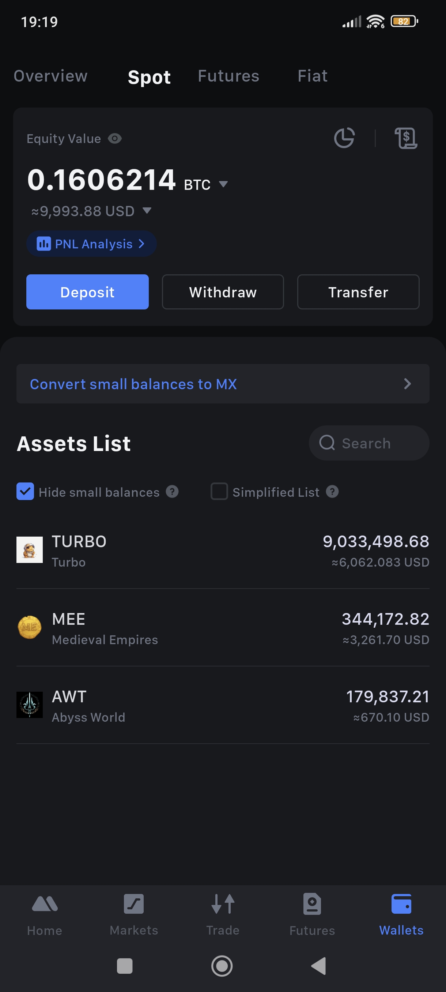Toggle Equity Value visibility eye icon
The image size is (446, 992).
point(115,138)
